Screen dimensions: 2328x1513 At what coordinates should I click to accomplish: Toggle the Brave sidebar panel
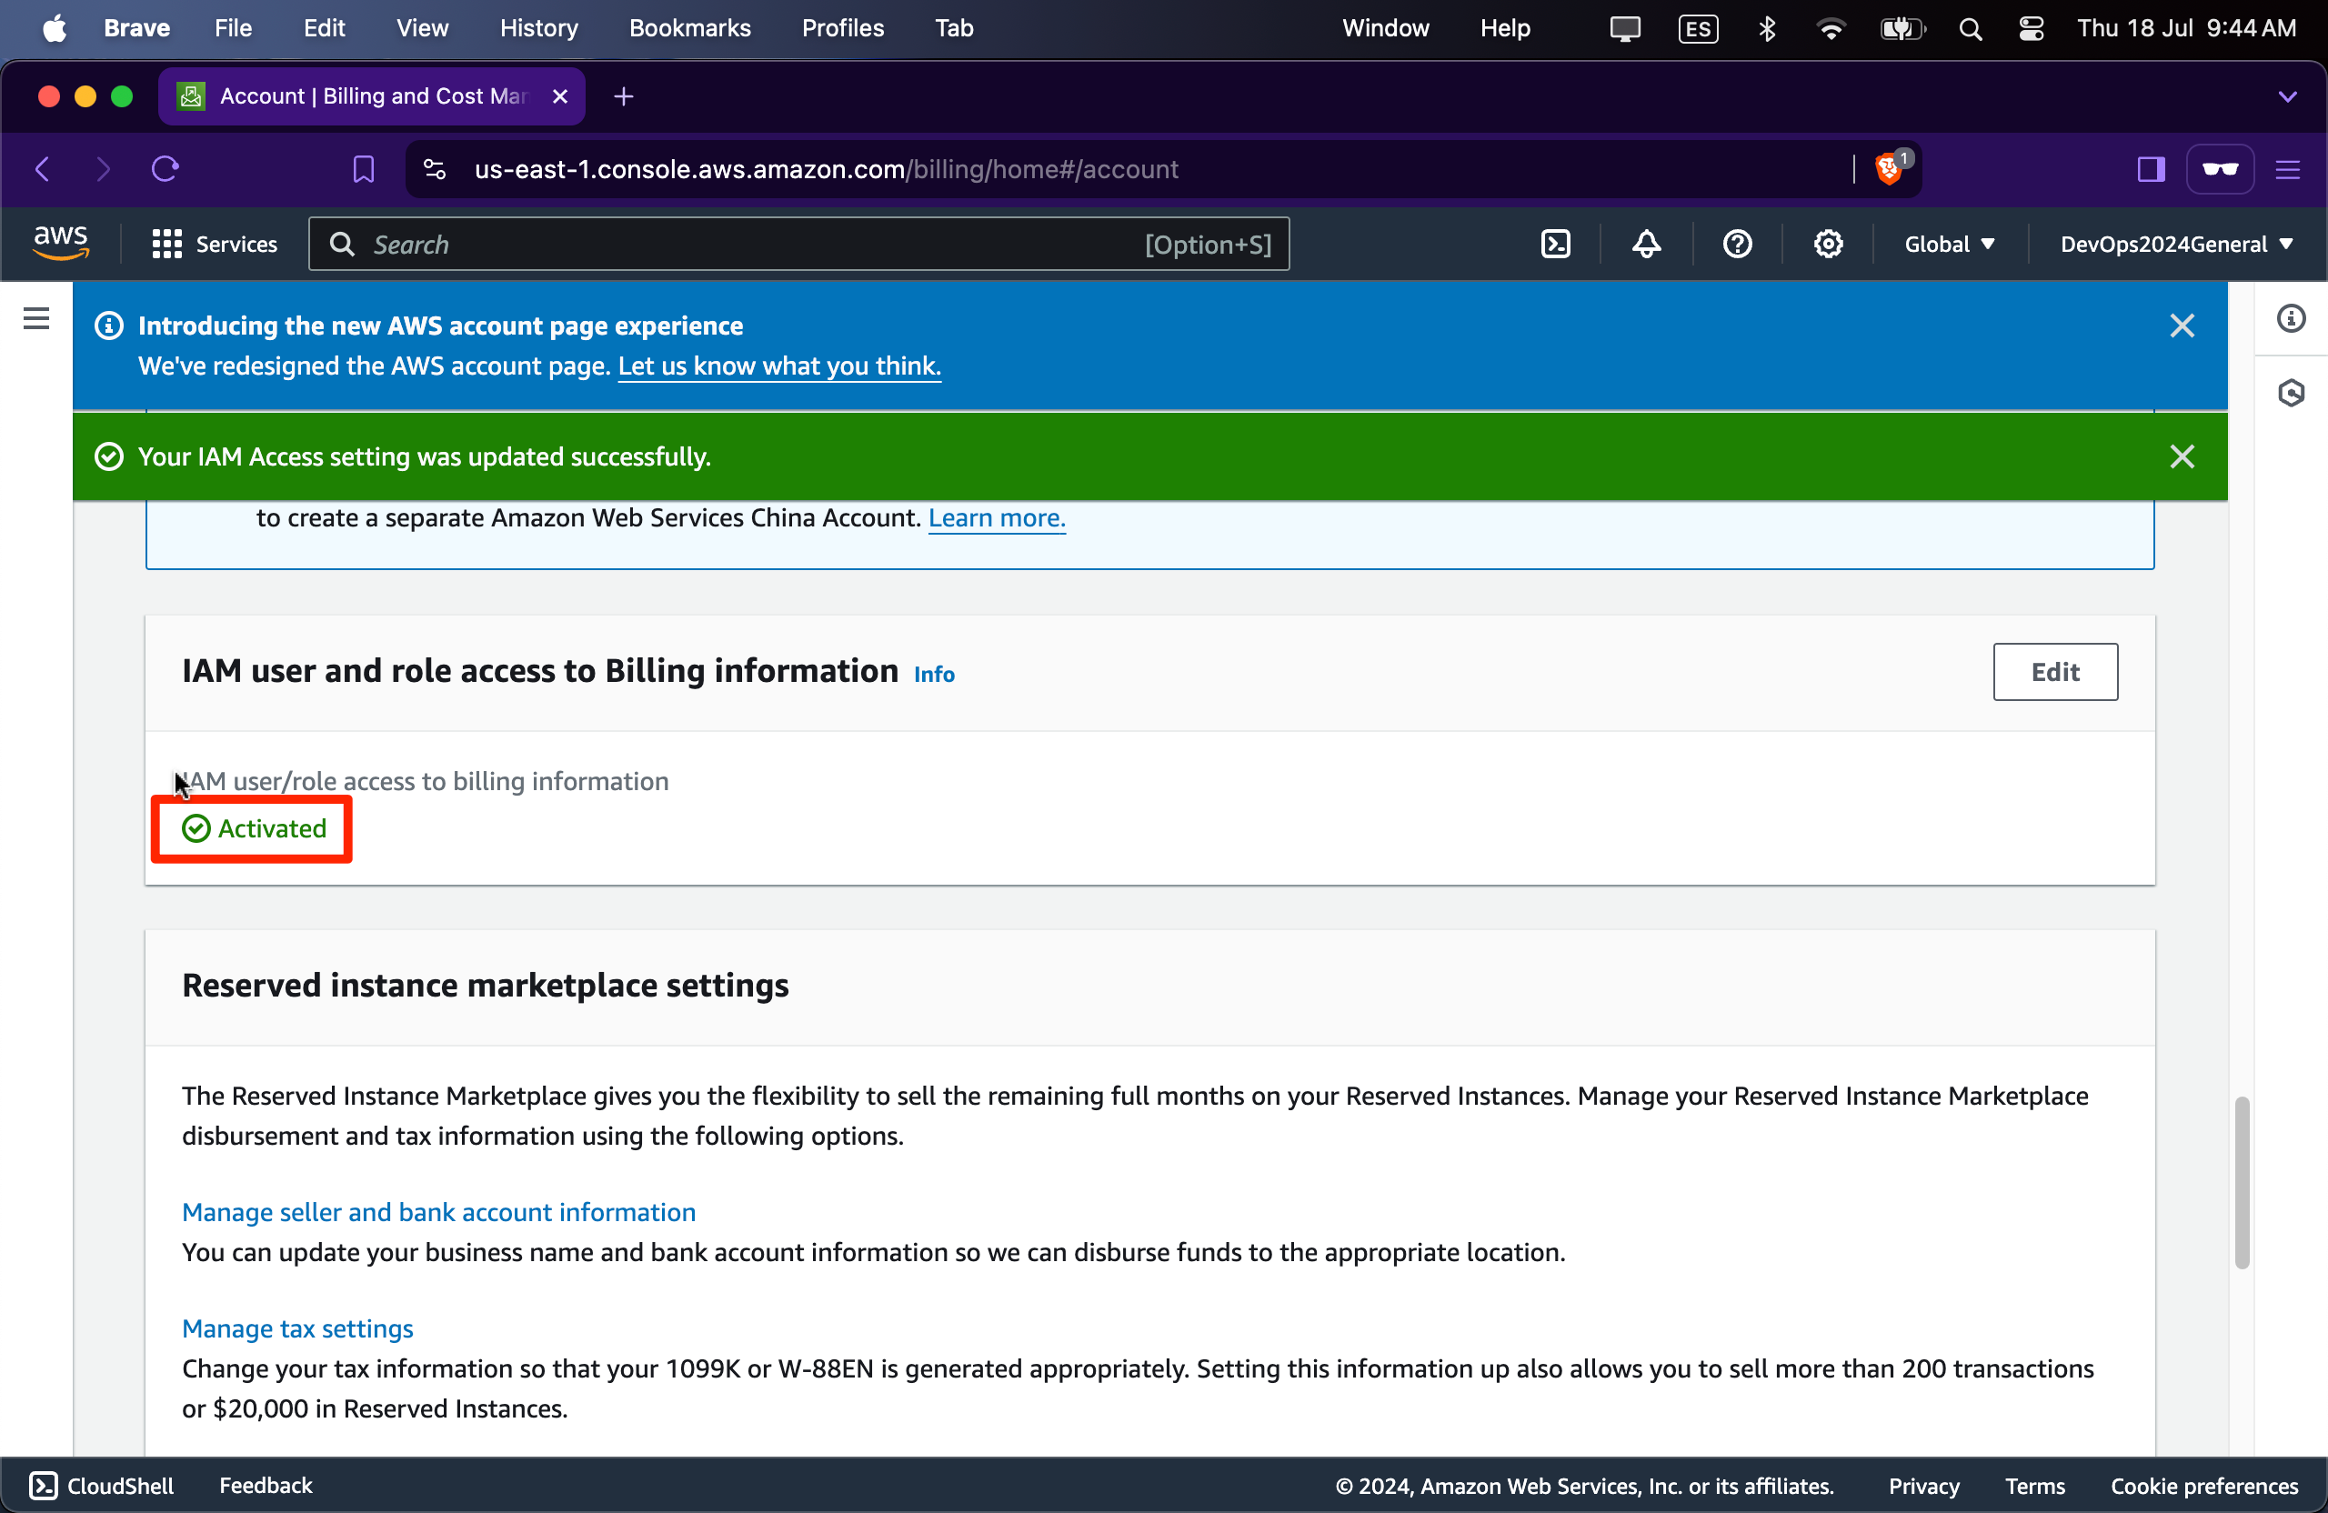click(x=2150, y=169)
